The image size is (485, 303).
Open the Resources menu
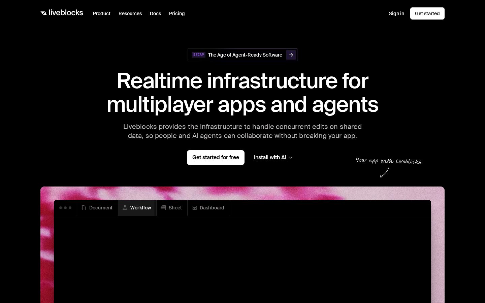click(x=130, y=13)
